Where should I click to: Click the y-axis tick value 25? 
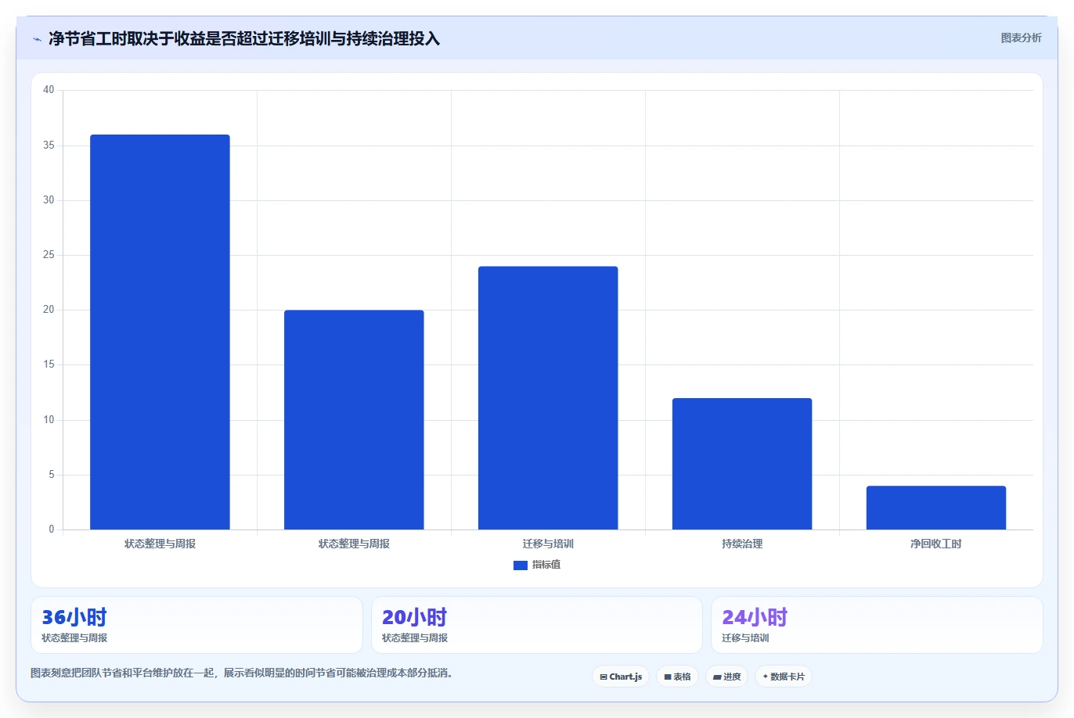pos(49,255)
